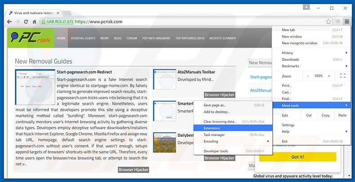This screenshot has height=182, width=355.
Task: Expand Encoding submenu
Action: [x=233, y=141]
